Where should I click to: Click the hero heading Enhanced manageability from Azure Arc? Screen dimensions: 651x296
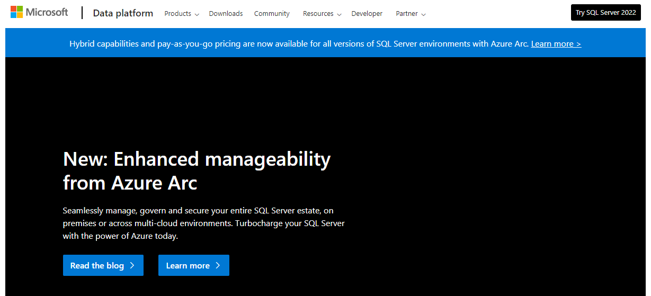click(197, 171)
